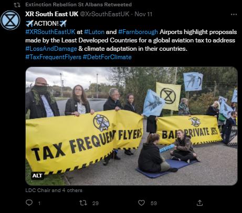This screenshot has width=242, height=213.
Task: Open the XR South East UK profile name
Action: [51, 14]
